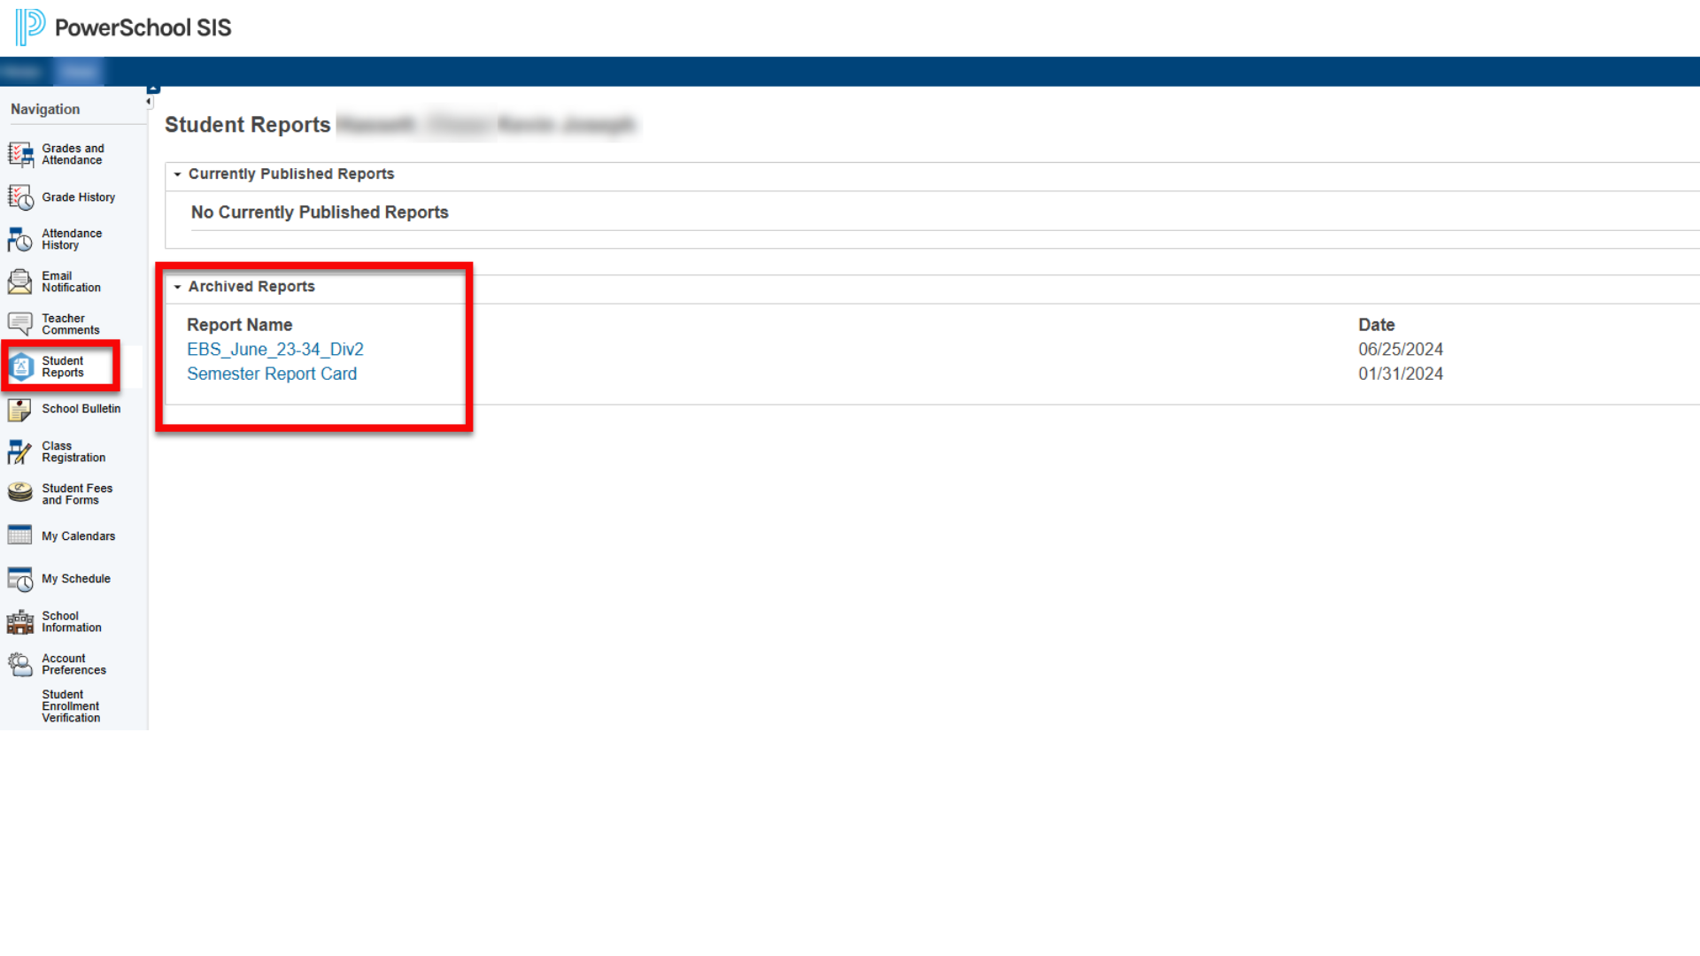Viewport: 1700px width, 956px height.
Task: Click the Date column header
Action: click(1377, 325)
